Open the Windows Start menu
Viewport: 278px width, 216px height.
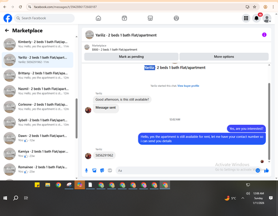tap(5, 198)
